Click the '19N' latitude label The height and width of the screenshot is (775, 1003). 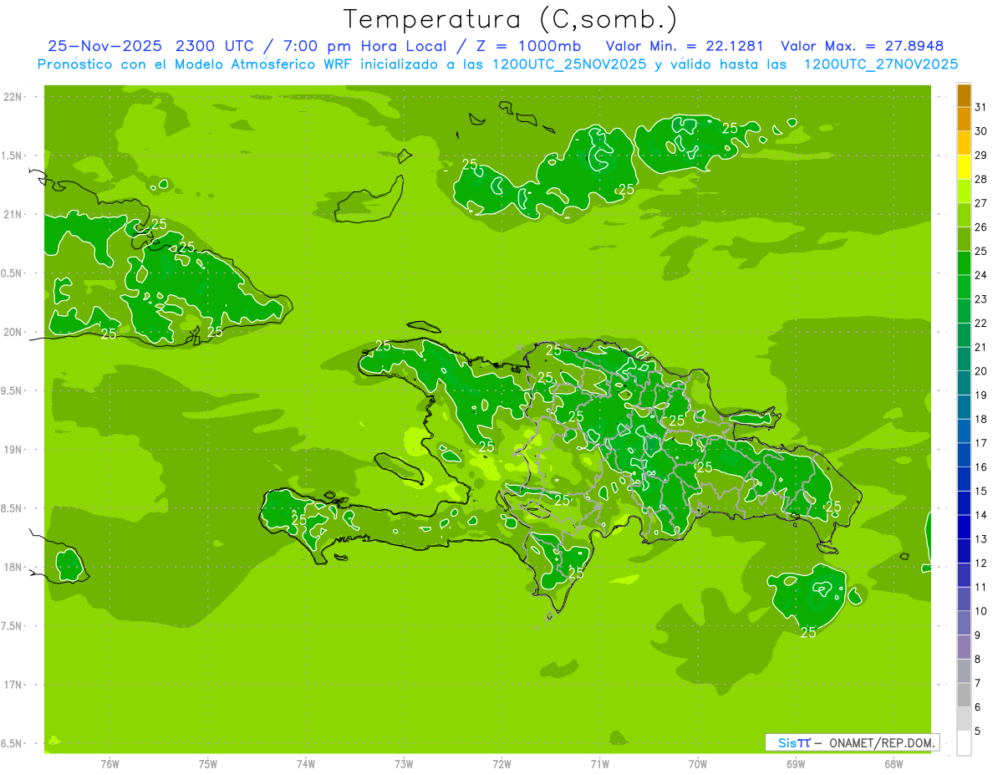(13, 450)
